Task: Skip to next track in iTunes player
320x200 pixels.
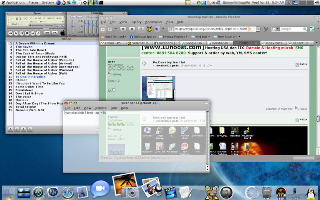Action: (33, 33)
